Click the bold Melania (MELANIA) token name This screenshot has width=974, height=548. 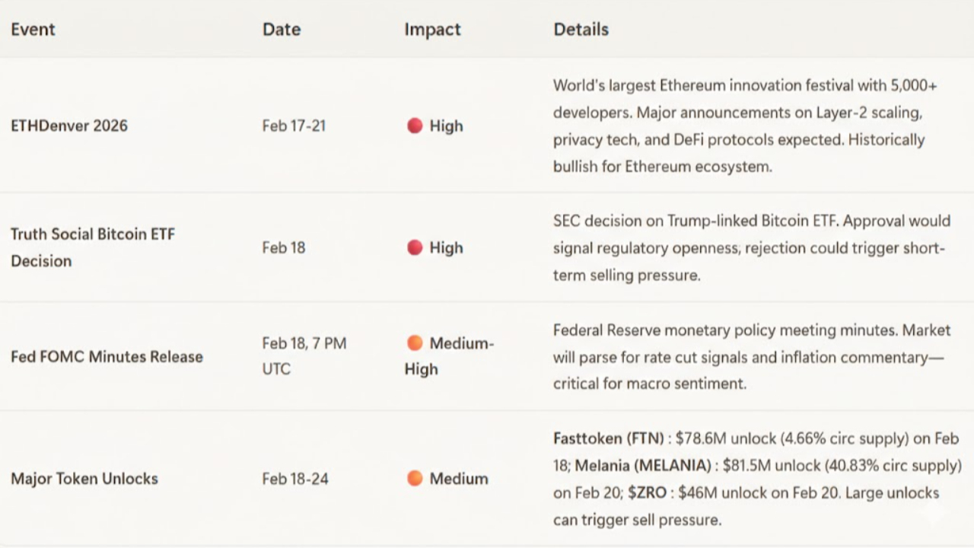642,465
